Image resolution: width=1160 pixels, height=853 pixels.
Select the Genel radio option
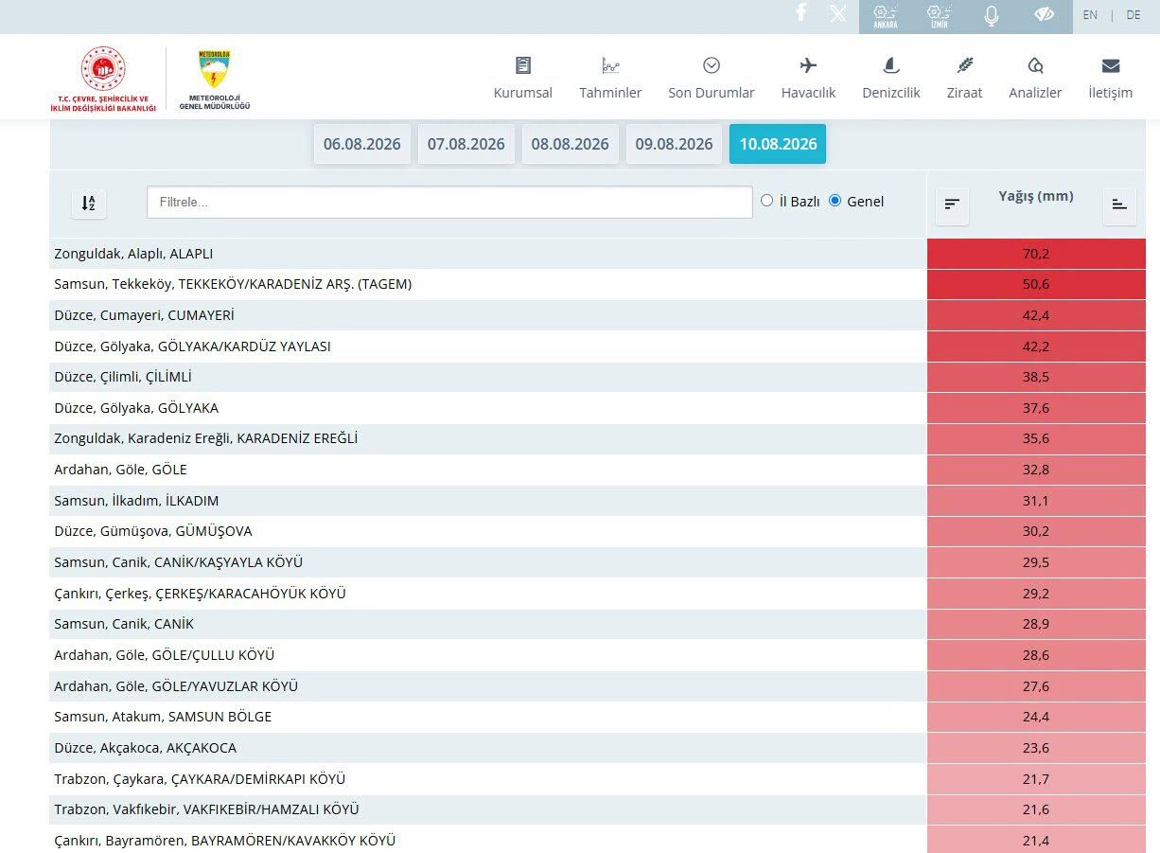point(835,201)
